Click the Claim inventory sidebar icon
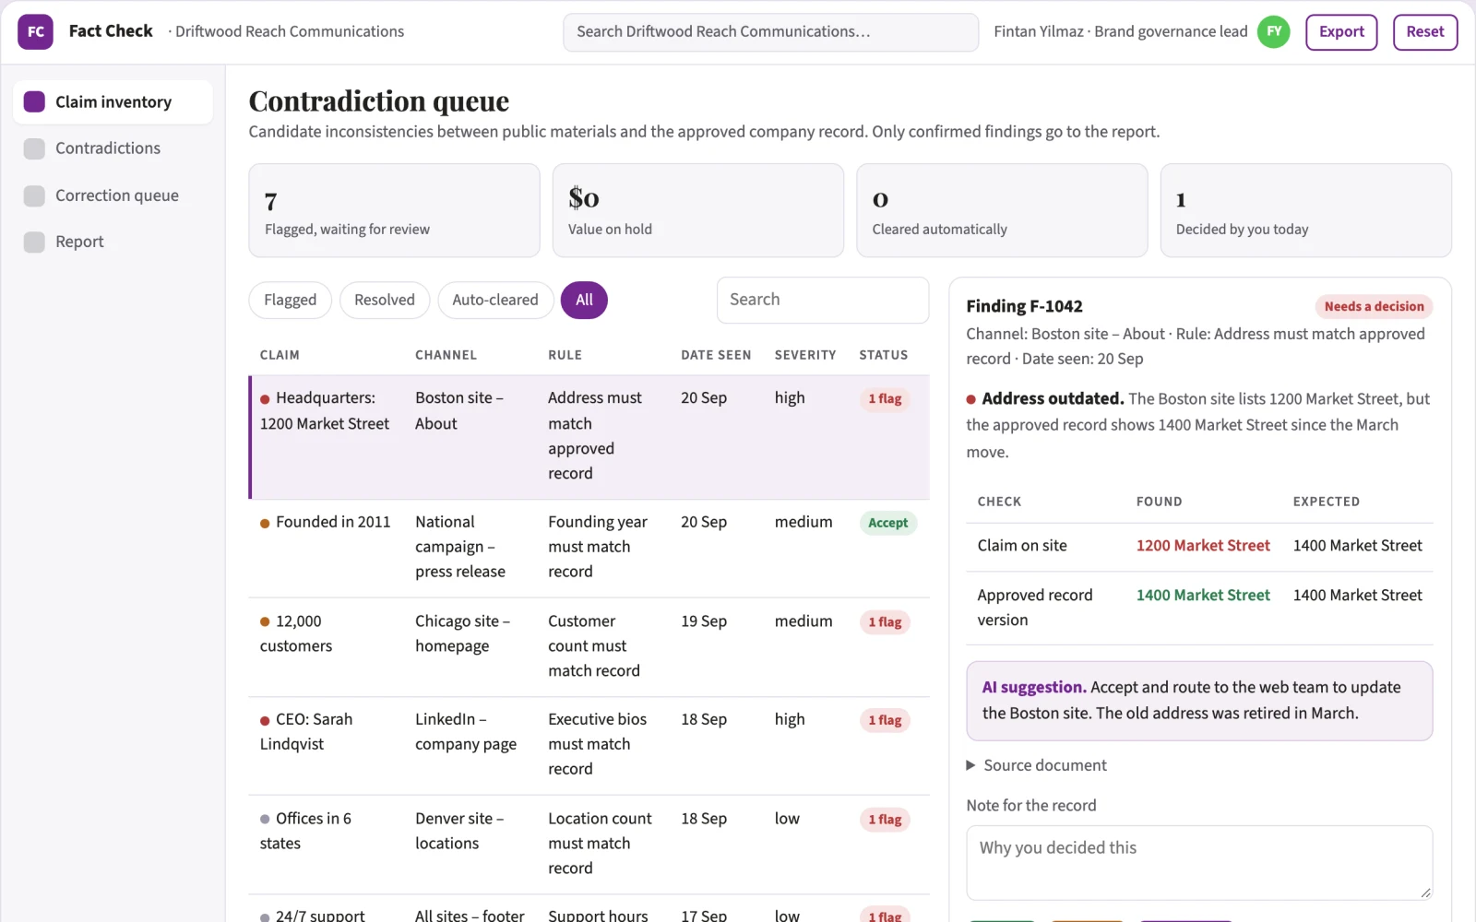The width and height of the screenshot is (1476, 922). tap(34, 101)
